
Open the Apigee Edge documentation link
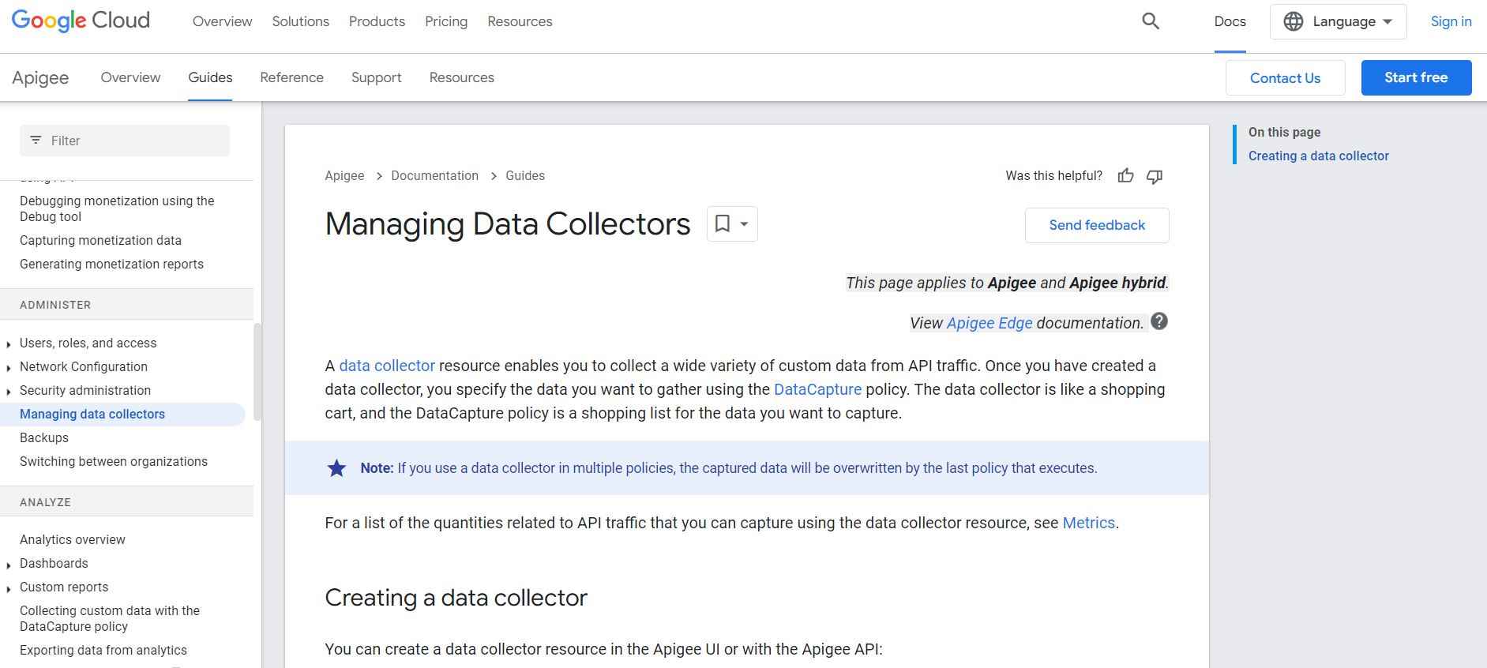(989, 323)
